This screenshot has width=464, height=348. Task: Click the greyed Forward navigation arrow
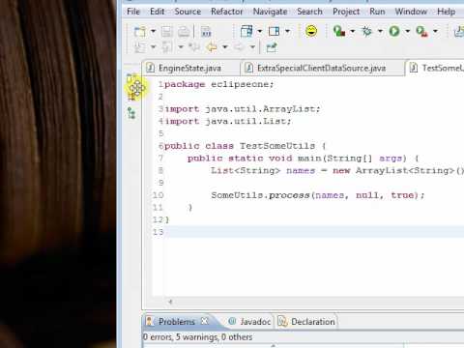239,47
